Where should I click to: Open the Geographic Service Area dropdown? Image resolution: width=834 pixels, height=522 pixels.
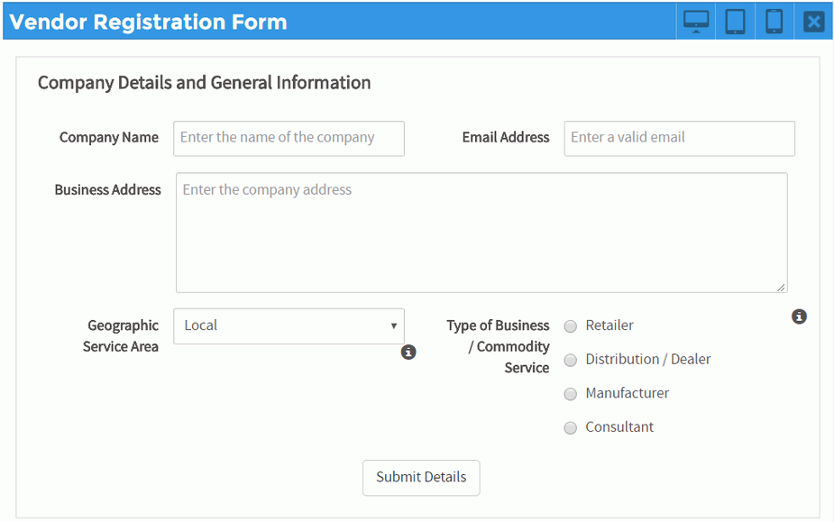[289, 325]
